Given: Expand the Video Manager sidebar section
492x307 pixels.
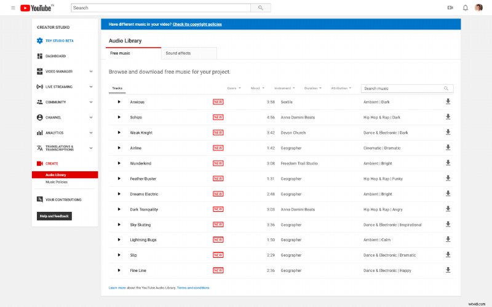Looking at the screenshot, I should (x=91, y=71).
